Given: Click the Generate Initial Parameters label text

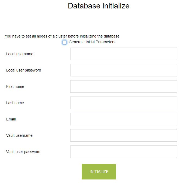Looking at the screenshot, I should coord(92,42).
